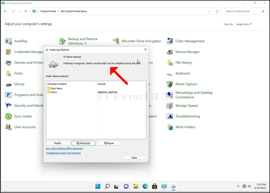Open Backup and Restore (Windows 7) icon
Image resolution: width=270 pixels, height=193 pixels.
pyautogui.click(x=62, y=41)
